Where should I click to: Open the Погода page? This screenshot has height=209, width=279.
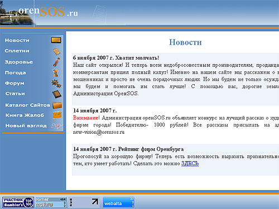coord(15,72)
